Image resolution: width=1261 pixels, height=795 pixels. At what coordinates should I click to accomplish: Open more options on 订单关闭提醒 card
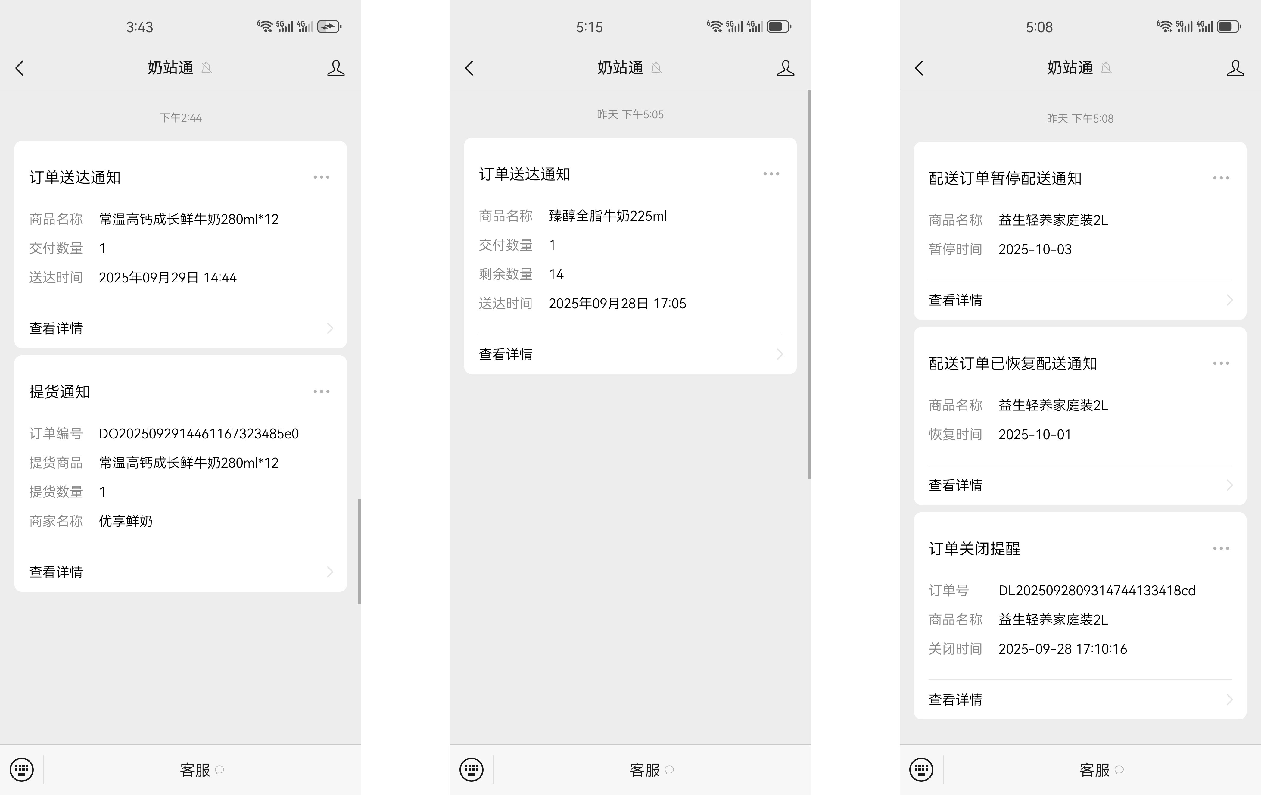point(1221,548)
